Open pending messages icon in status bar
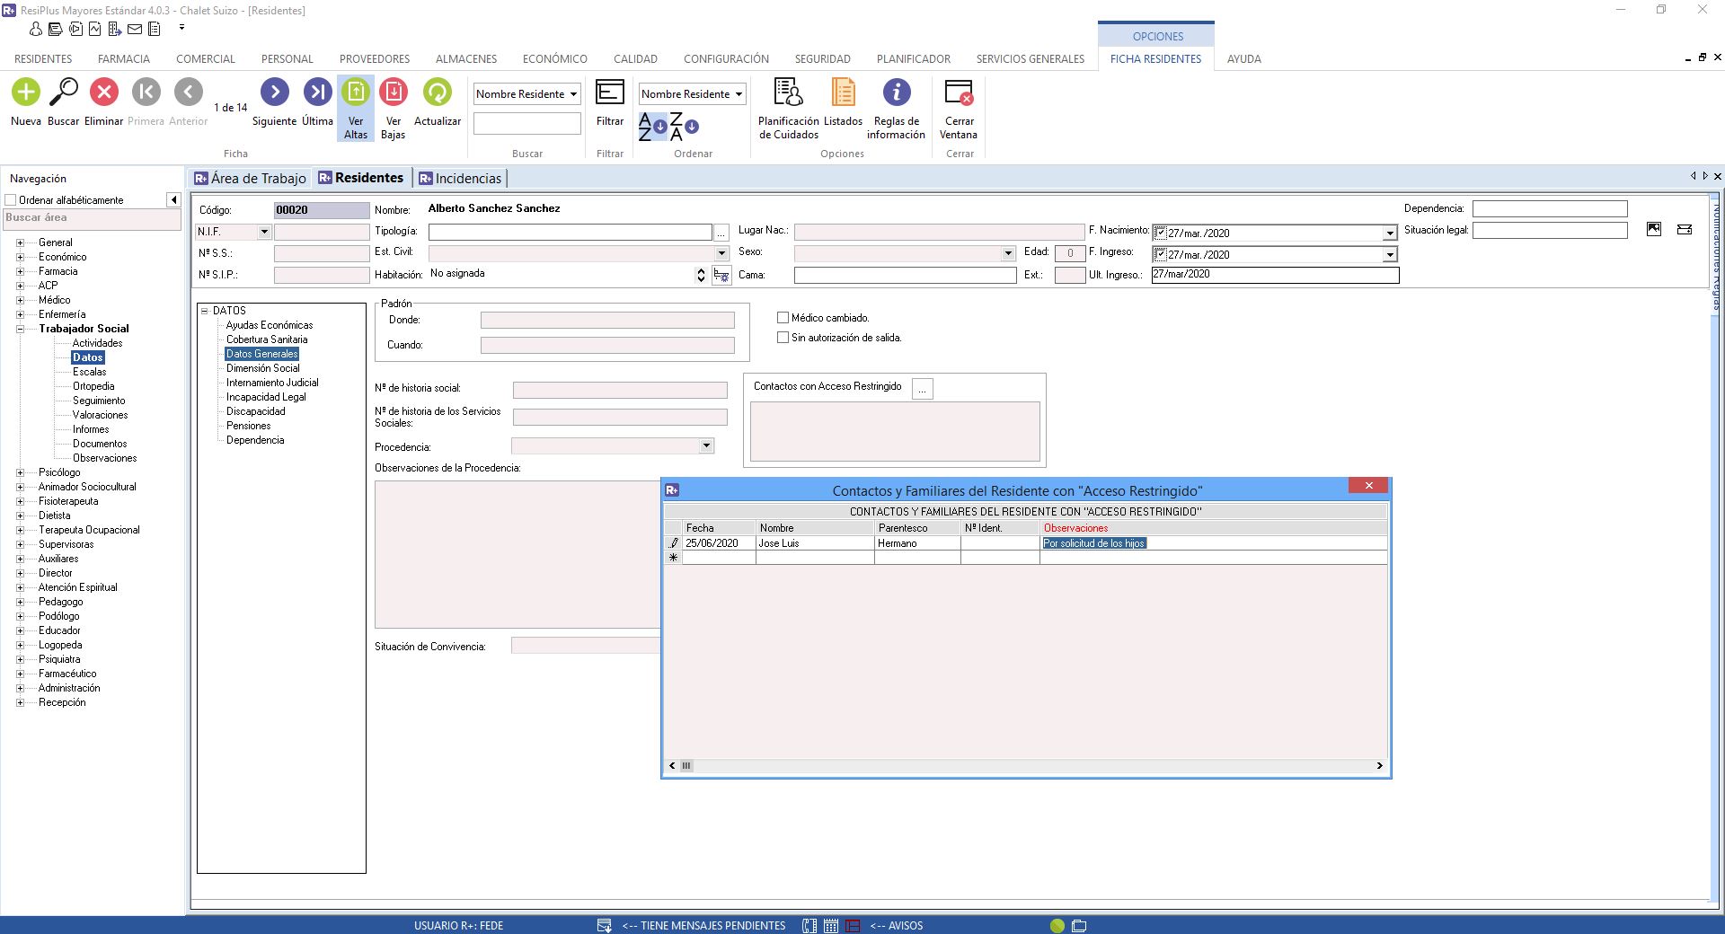The width and height of the screenshot is (1725, 934). (605, 925)
